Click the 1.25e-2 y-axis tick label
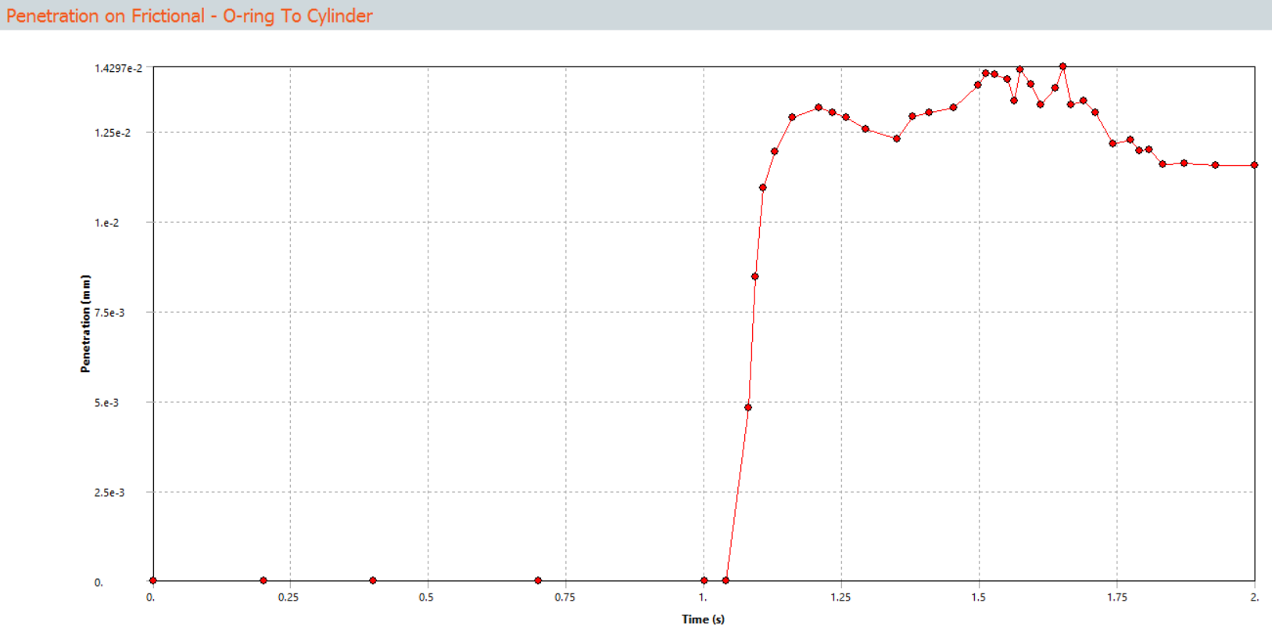1272x635 pixels. [x=113, y=133]
